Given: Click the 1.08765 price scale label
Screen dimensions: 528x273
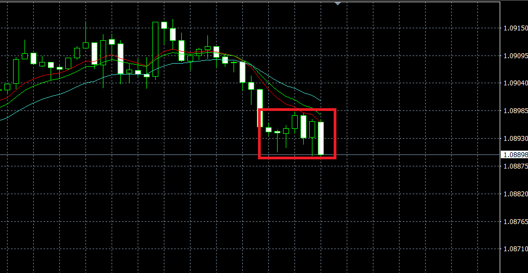Looking at the screenshot, I should [x=515, y=221].
